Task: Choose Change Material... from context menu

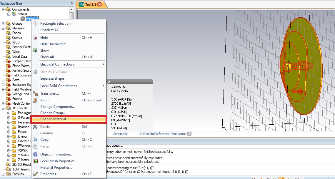Action: point(69,119)
